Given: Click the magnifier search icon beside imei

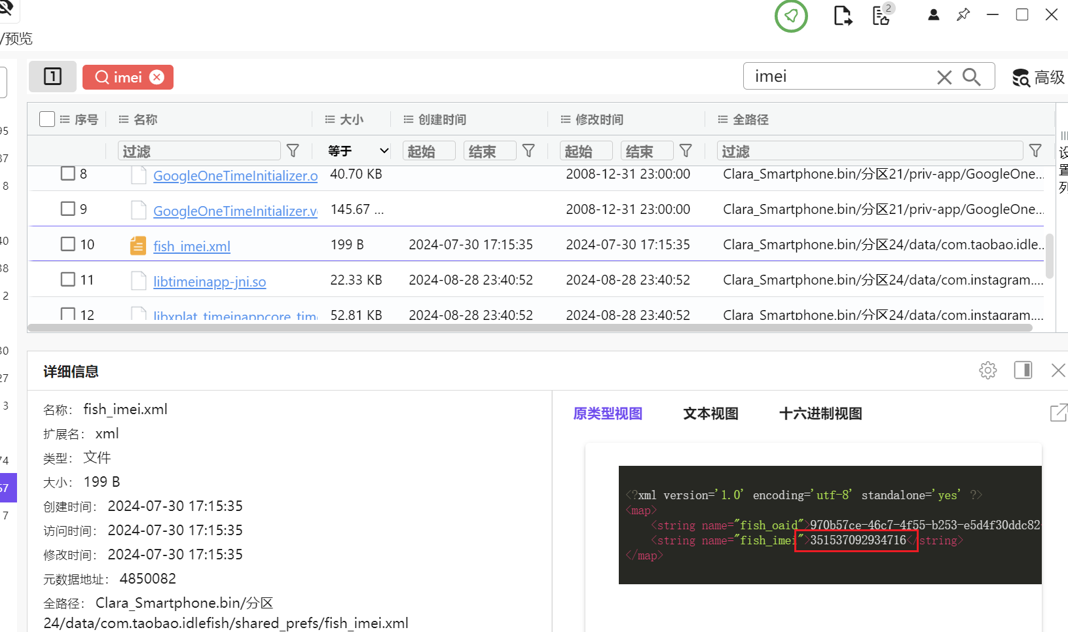Looking at the screenshot, I should point(972,77).
